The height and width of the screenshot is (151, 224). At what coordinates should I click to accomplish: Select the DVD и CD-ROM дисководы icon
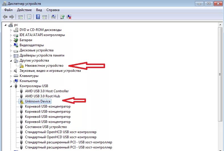[x=16, y=30]
